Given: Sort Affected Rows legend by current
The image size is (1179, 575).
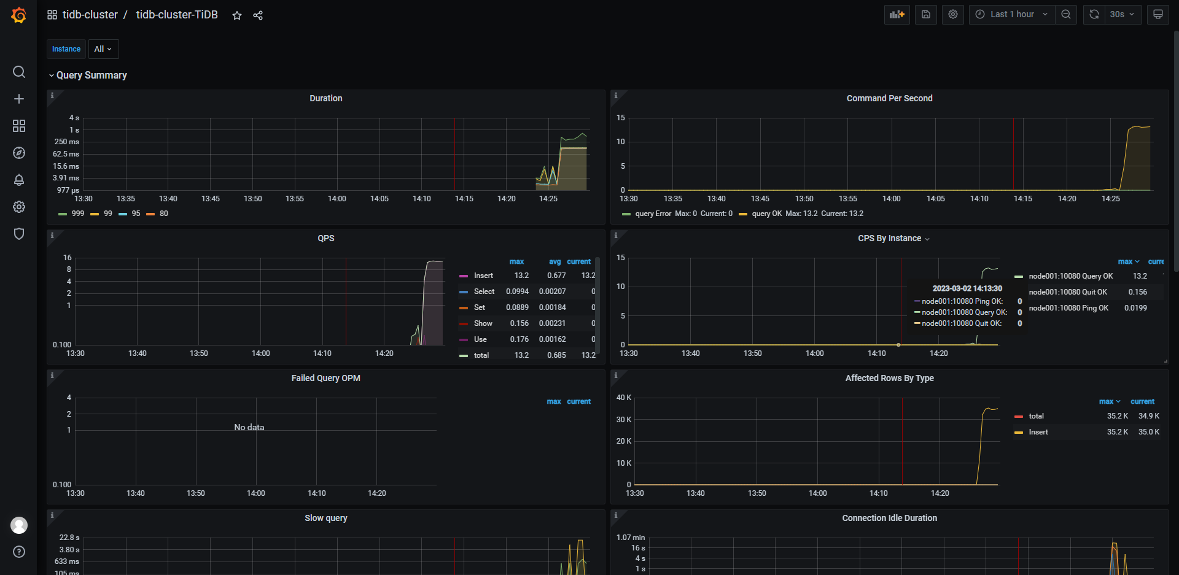Looking at the screenshot, I should [x=1143, y=401].
